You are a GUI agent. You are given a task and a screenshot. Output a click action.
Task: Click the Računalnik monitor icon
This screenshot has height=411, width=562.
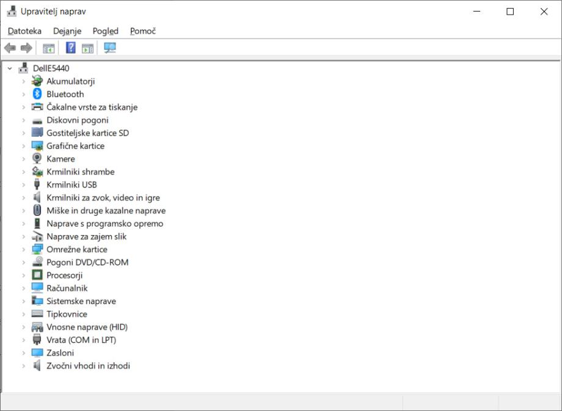(x=37, y=288)
